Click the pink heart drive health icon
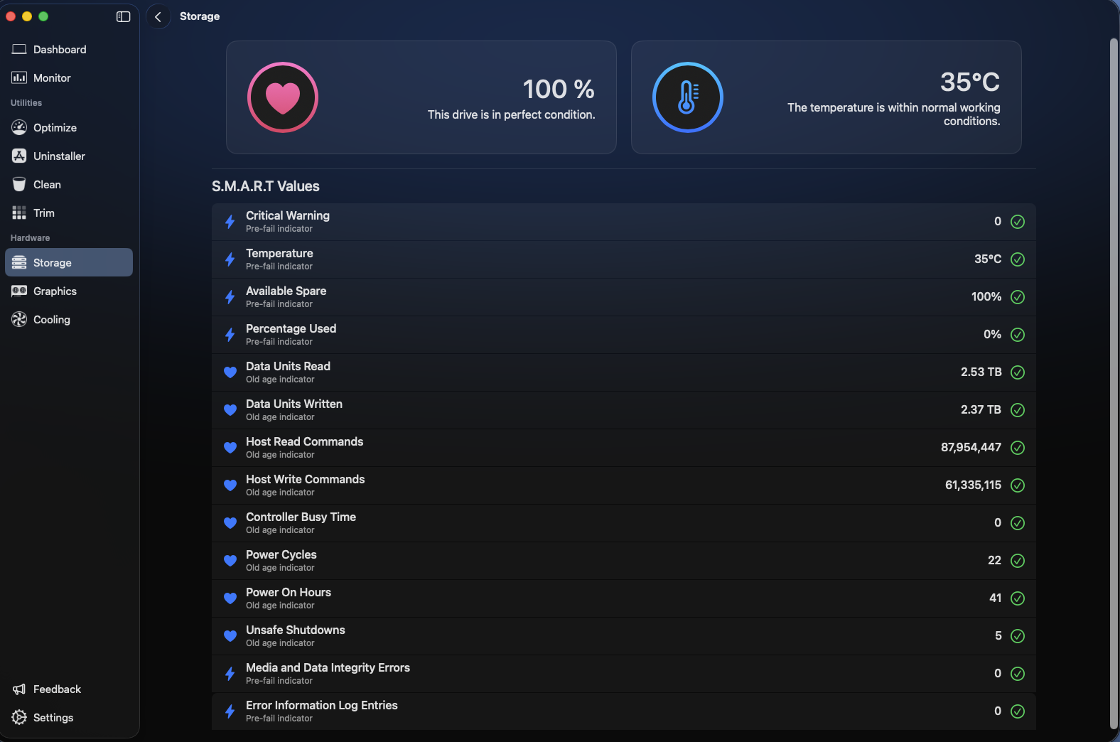This screenshot has width=1120, height=742. [283, 97]
